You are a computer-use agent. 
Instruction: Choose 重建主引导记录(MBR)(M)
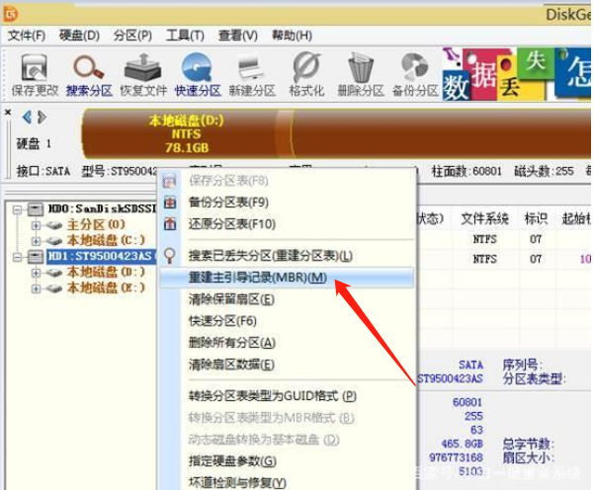pyautogui.click(x=288, y=278)
